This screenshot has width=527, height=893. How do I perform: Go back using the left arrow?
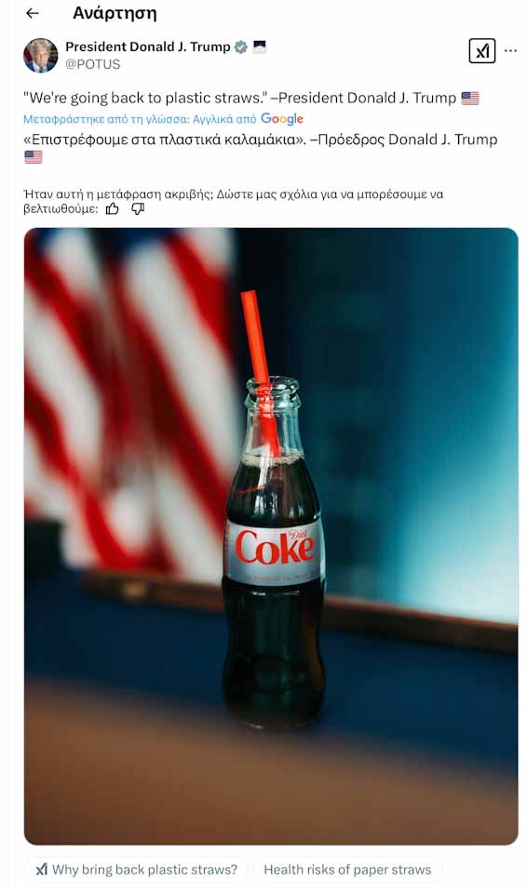point(33,13)
